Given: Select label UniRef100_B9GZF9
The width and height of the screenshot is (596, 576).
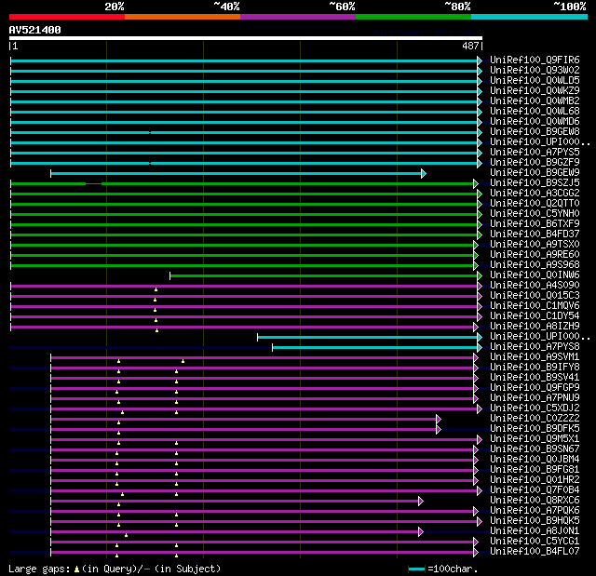Looking at the screenshot, I should click(x=535, y=163).
